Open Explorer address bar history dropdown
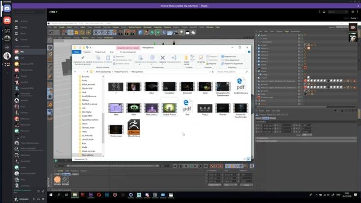Viewport: 361px width, 203px height. [x=210, y=72]
